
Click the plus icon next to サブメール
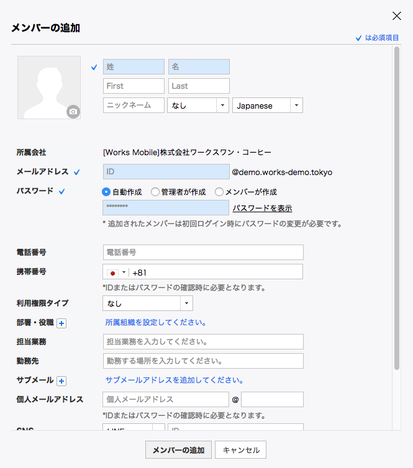coord(61,380)
